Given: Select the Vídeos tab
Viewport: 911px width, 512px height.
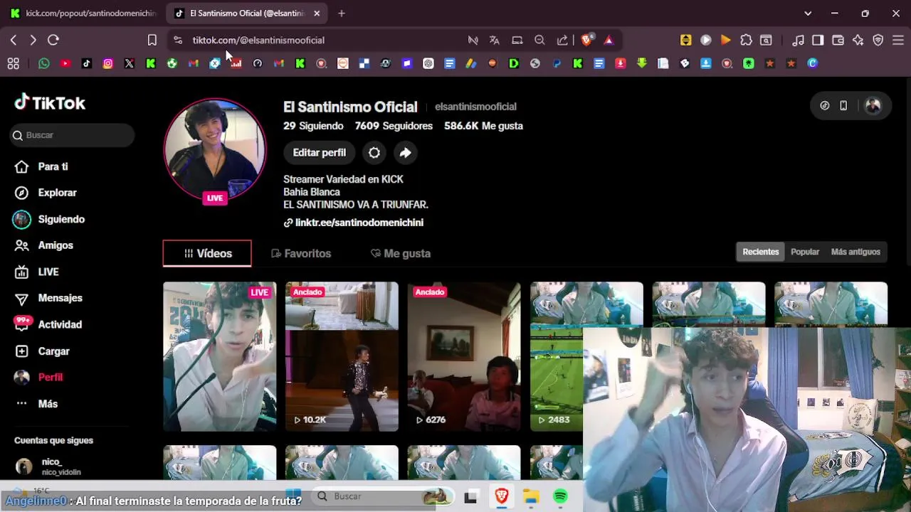Looking at the screenshot, I should 207,253.
